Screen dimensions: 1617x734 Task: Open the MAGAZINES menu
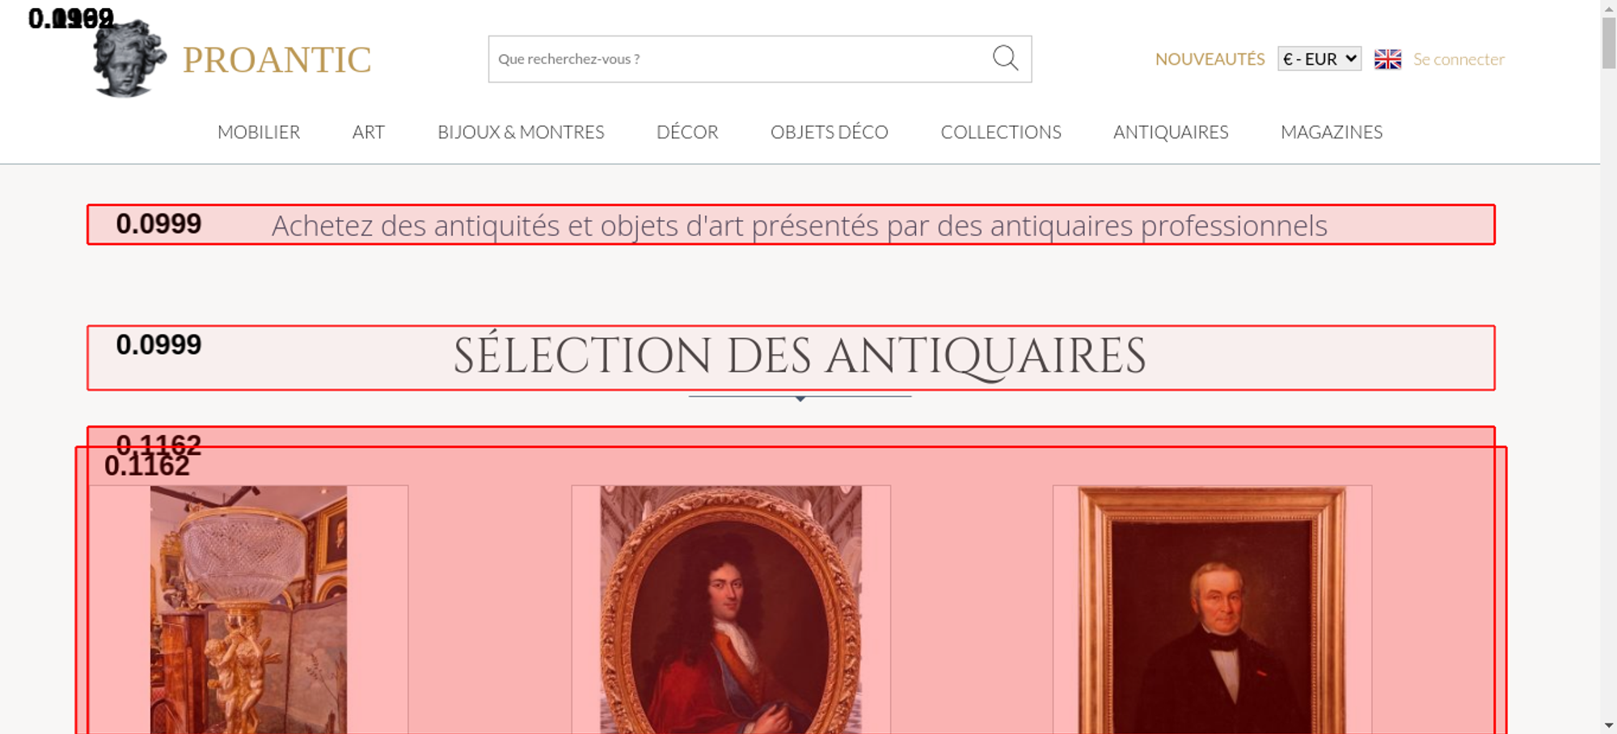(x=1332, y=132)
